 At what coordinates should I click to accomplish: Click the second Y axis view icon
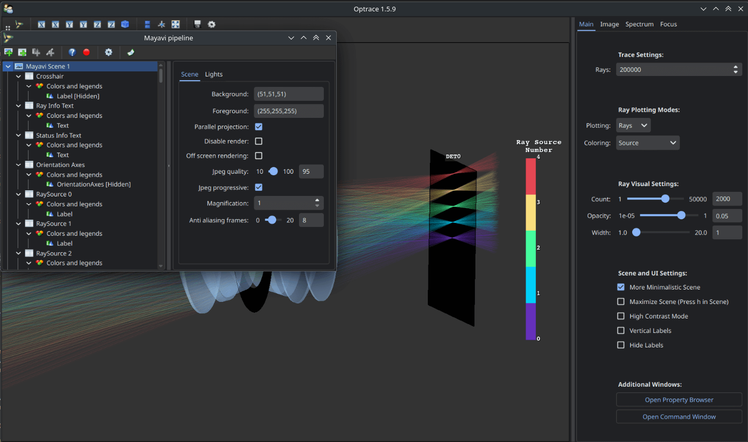click(x=83, y=24)
